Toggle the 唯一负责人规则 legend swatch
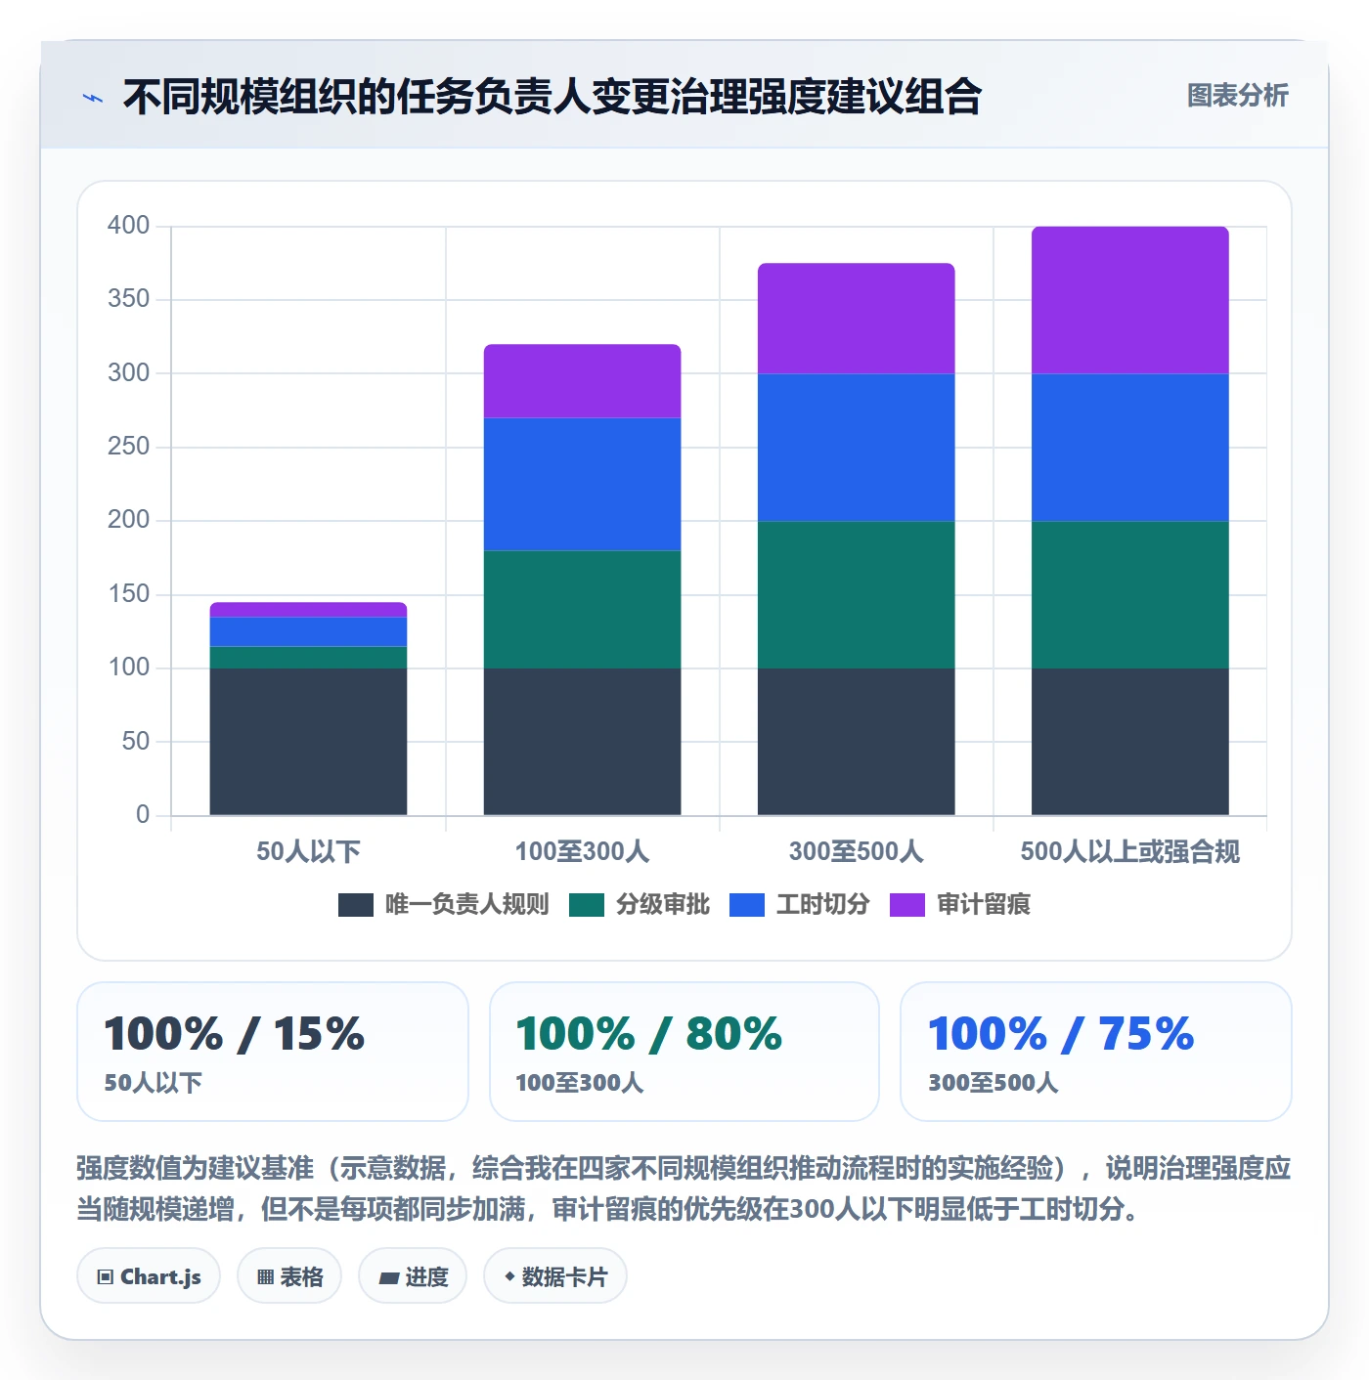Screen dimensions: 1369x1380 (x=356, y=905)
